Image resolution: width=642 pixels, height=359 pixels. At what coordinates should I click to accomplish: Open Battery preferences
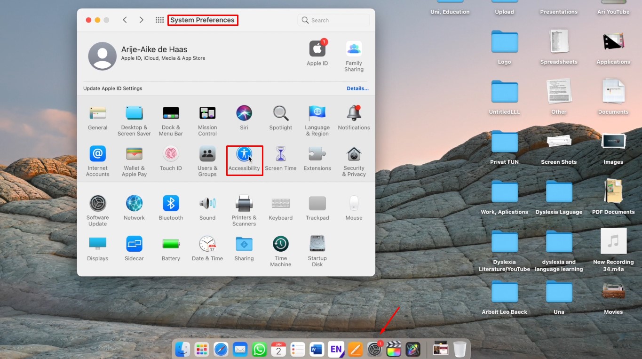pos(171,245)
